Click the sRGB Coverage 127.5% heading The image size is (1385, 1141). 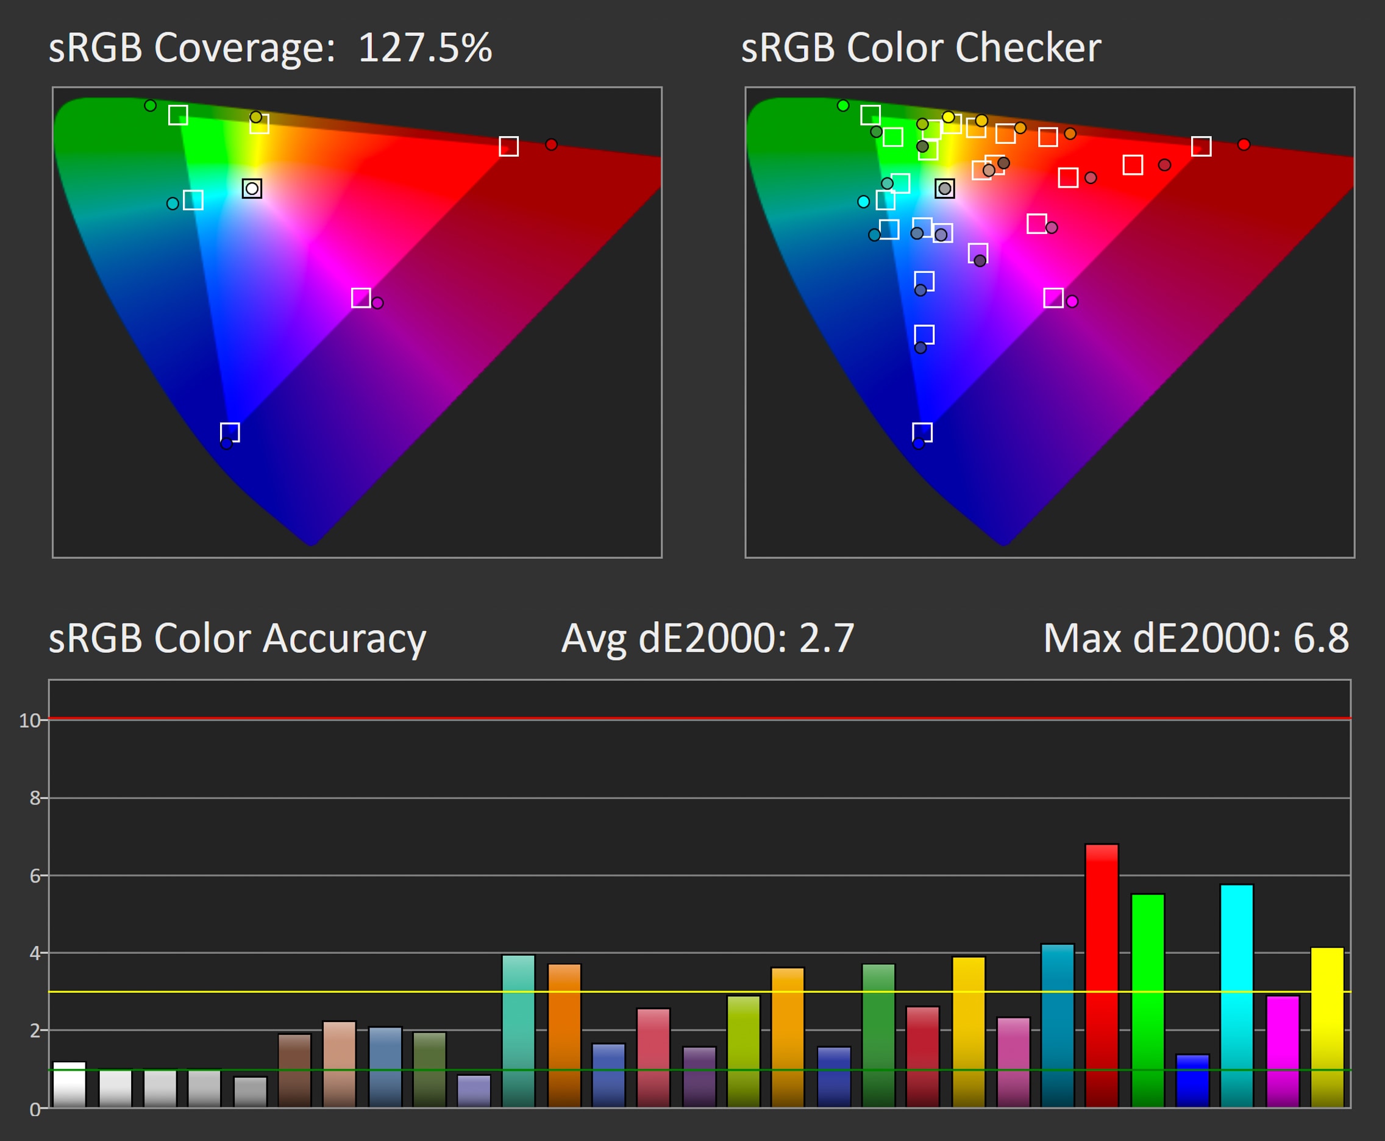click(269, 48)
